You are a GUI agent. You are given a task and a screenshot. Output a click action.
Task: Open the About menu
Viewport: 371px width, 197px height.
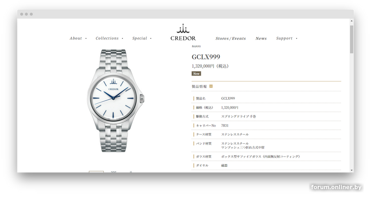click(76, 38)
